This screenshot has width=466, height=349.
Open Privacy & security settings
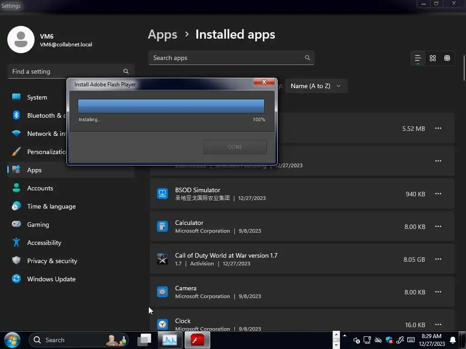pyautogui.click(x=71, y=261)
